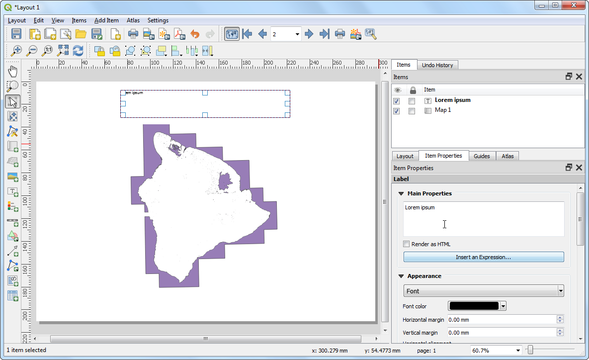Image resolution: width=589 pixels, height=360 pixels.
Task: Click the Lock Selected Items icon
Action: [x=99, y=50]
